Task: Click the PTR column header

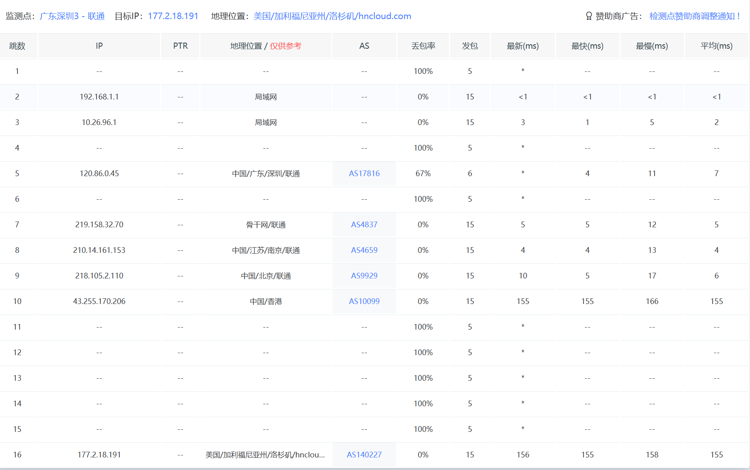Action: coord(180,46)
